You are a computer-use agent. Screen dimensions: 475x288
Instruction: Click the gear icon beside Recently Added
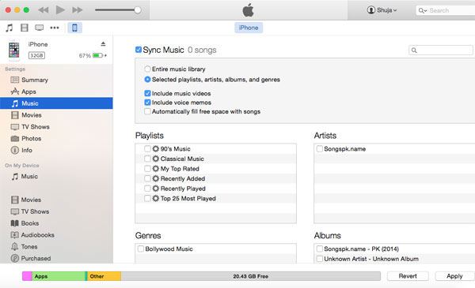click(x=156, y=178)
